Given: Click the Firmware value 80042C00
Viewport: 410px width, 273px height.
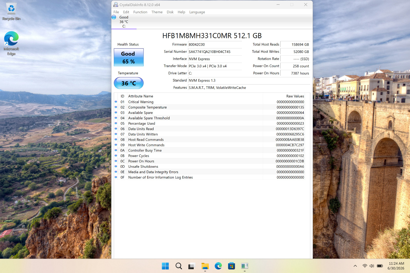Looking at the screenshot, I should coord(215,45).
